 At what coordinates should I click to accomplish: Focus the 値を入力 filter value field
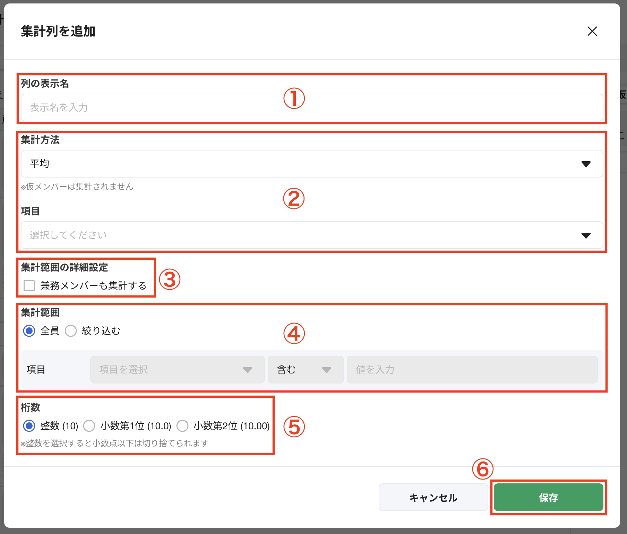pyautogui.click(x=472, y=370)
